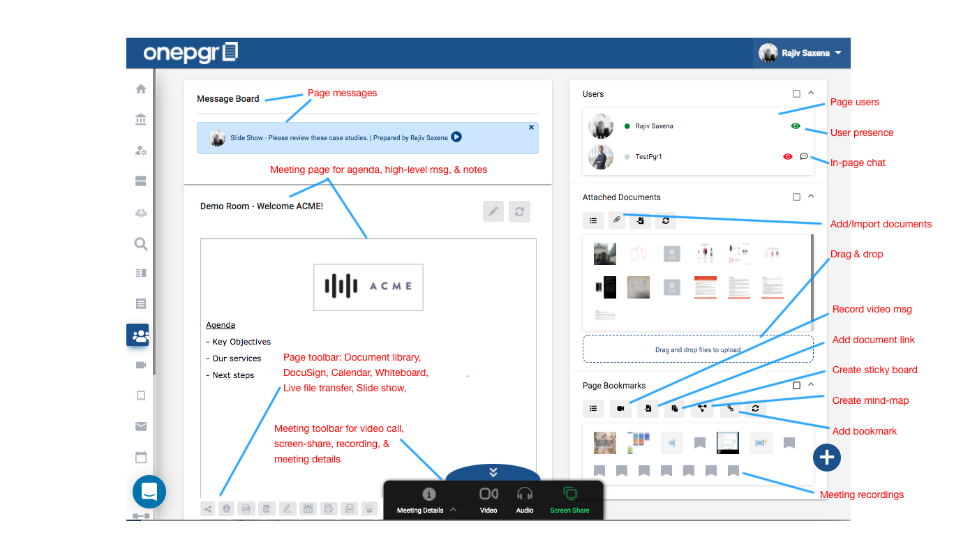Toggle Audio in the meeting toolbar

coord(525,500)
